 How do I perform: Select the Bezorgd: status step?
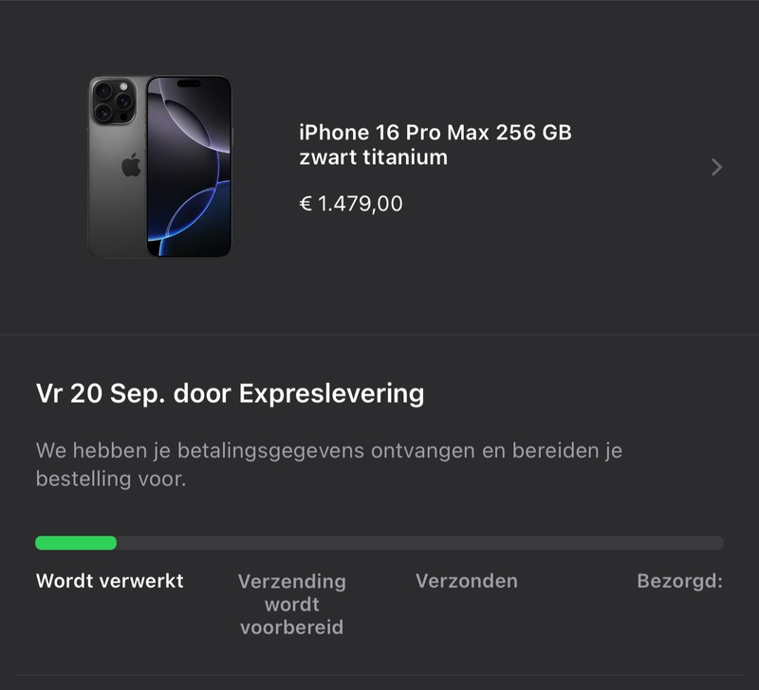tap(679, 581)
